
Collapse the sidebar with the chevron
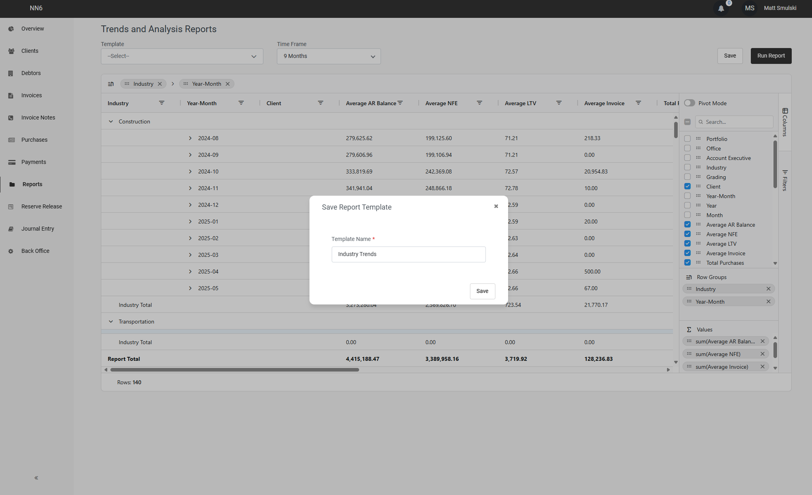(x=36, y=478)
